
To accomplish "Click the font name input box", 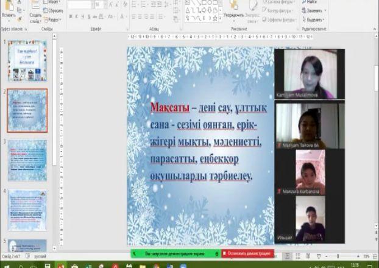I will tap(80, 4).
